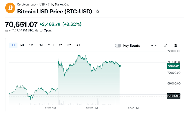Click the mountain chart type icon

click(x=152, y=45)
